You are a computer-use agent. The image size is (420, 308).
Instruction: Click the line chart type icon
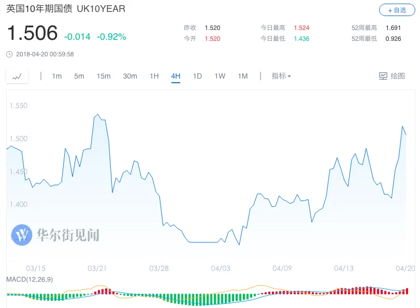tap(17, 76)
